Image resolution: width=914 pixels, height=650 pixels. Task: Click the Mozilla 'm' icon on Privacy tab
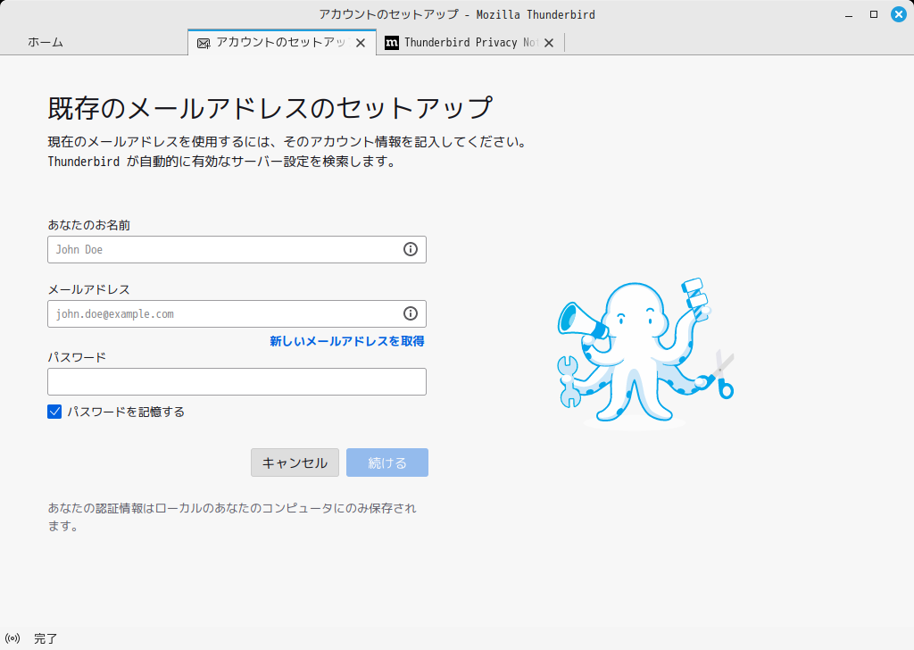coord(392,43)
